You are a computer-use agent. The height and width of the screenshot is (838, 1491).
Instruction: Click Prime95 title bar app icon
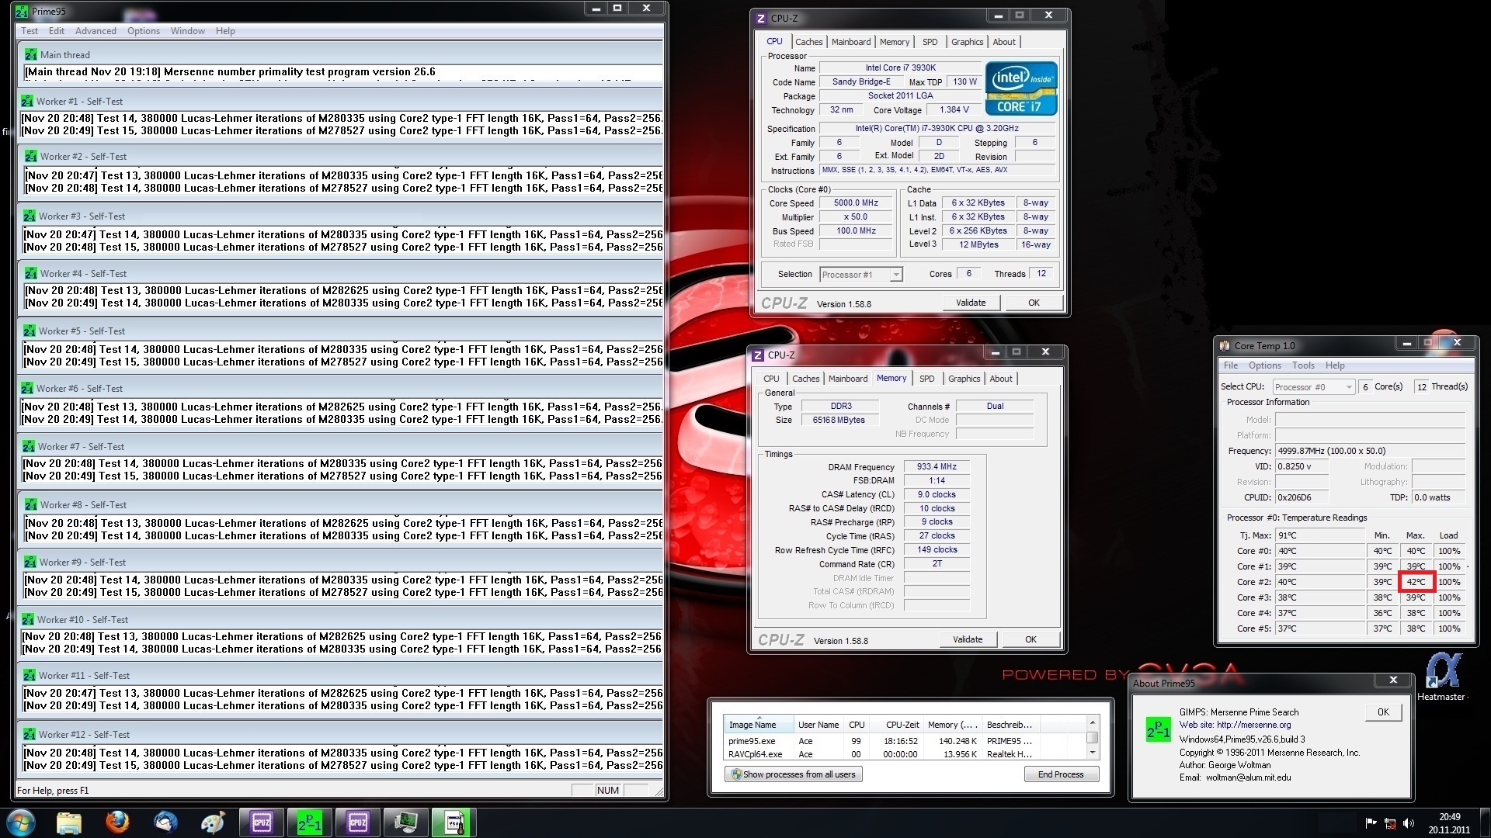22,11
